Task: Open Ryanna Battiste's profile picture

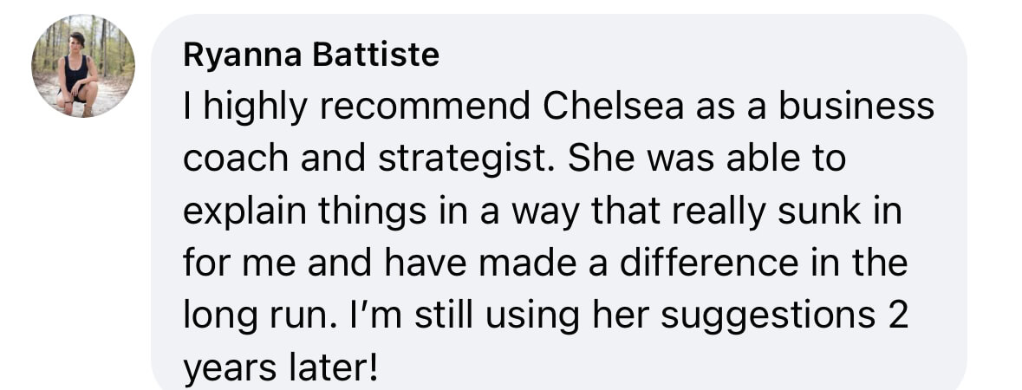Action: coord(82,66)
